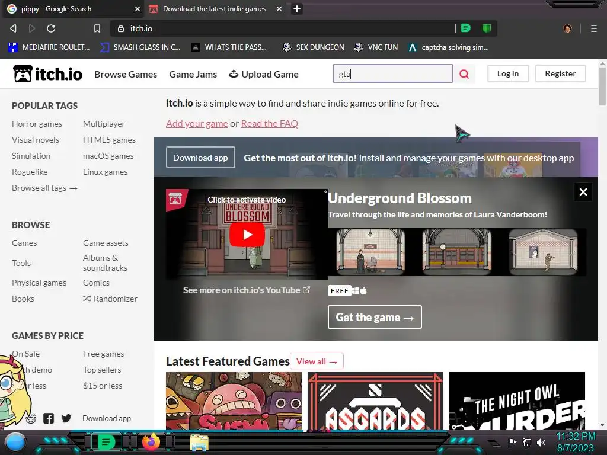
Task: Open Game assets under Browse
Action: pos(106,243)
